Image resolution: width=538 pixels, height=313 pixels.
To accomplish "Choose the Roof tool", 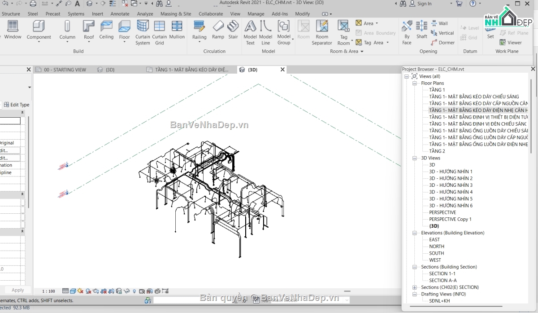I will pyautogui.click(x=89, y=31).
